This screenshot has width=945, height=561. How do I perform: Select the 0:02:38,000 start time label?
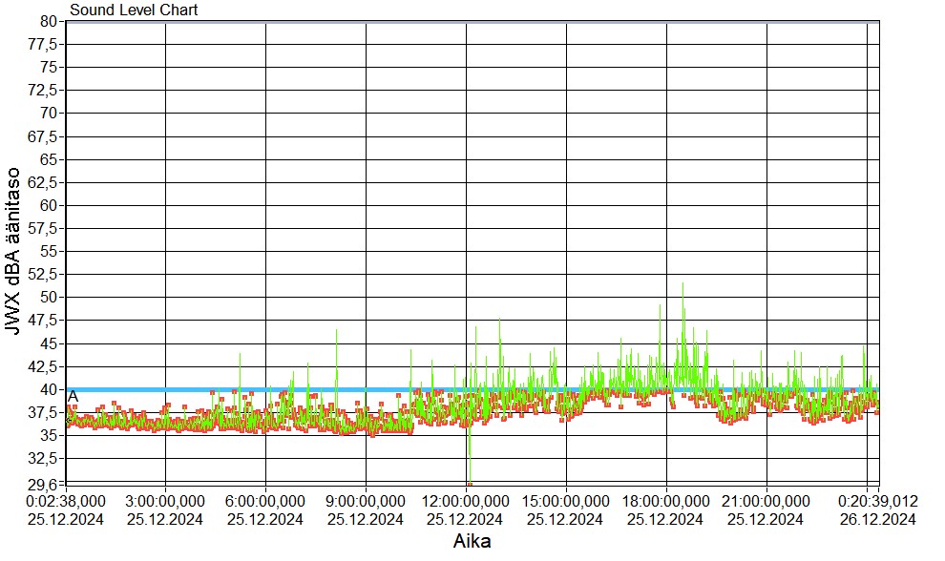[66, 501]
